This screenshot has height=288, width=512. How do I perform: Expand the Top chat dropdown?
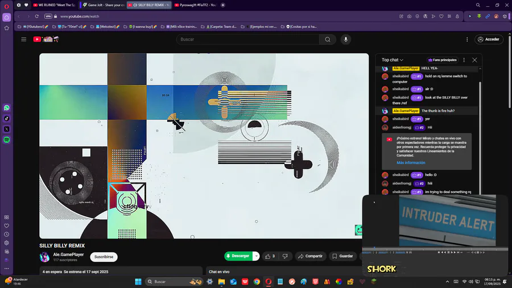(x=393, y=60)
